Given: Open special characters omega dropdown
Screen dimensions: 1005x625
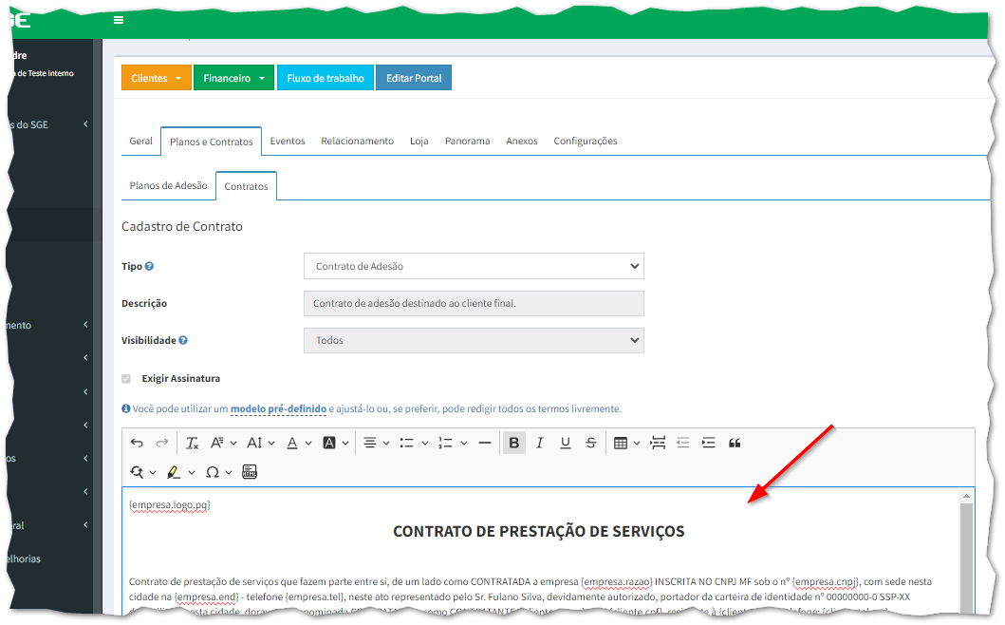Looking at the screenshot, I should 218,472.
